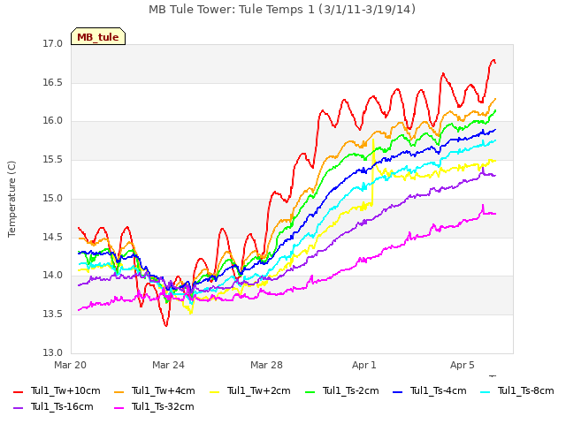This screenshot has width=566, height=424.
Task: Select the blue Tul1_Ts-4cm legend swatch
Action: [397, 392]
